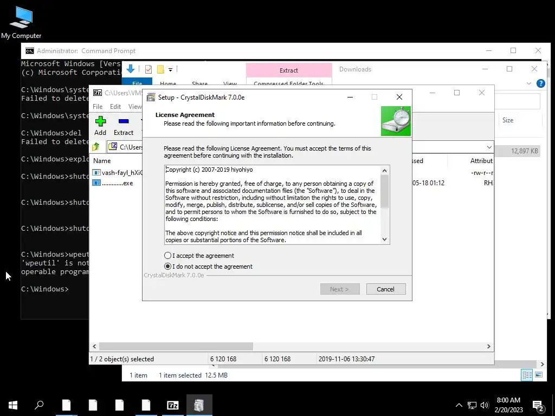Image resolution: width=555 pixels, height=416 pixels.
Task: Click the 7-Zip title bar icon
Action: [98, 93]
